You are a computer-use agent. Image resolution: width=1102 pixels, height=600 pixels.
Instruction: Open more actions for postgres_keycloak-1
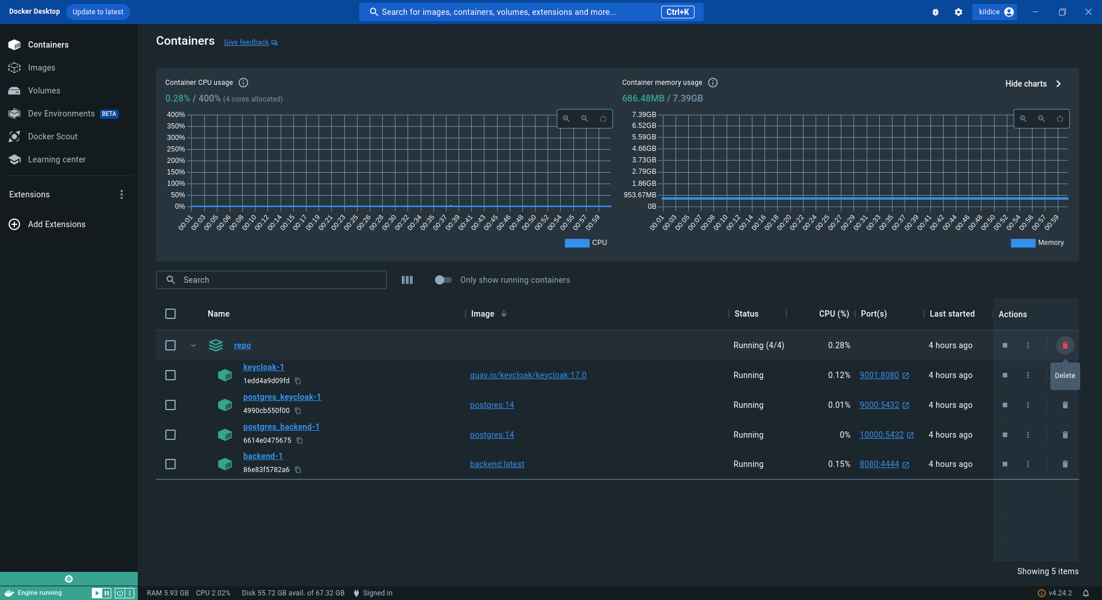[1028, 405]
